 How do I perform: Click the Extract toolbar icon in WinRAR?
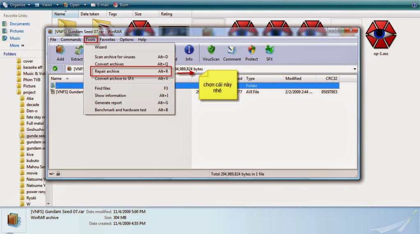coord(77,53)
